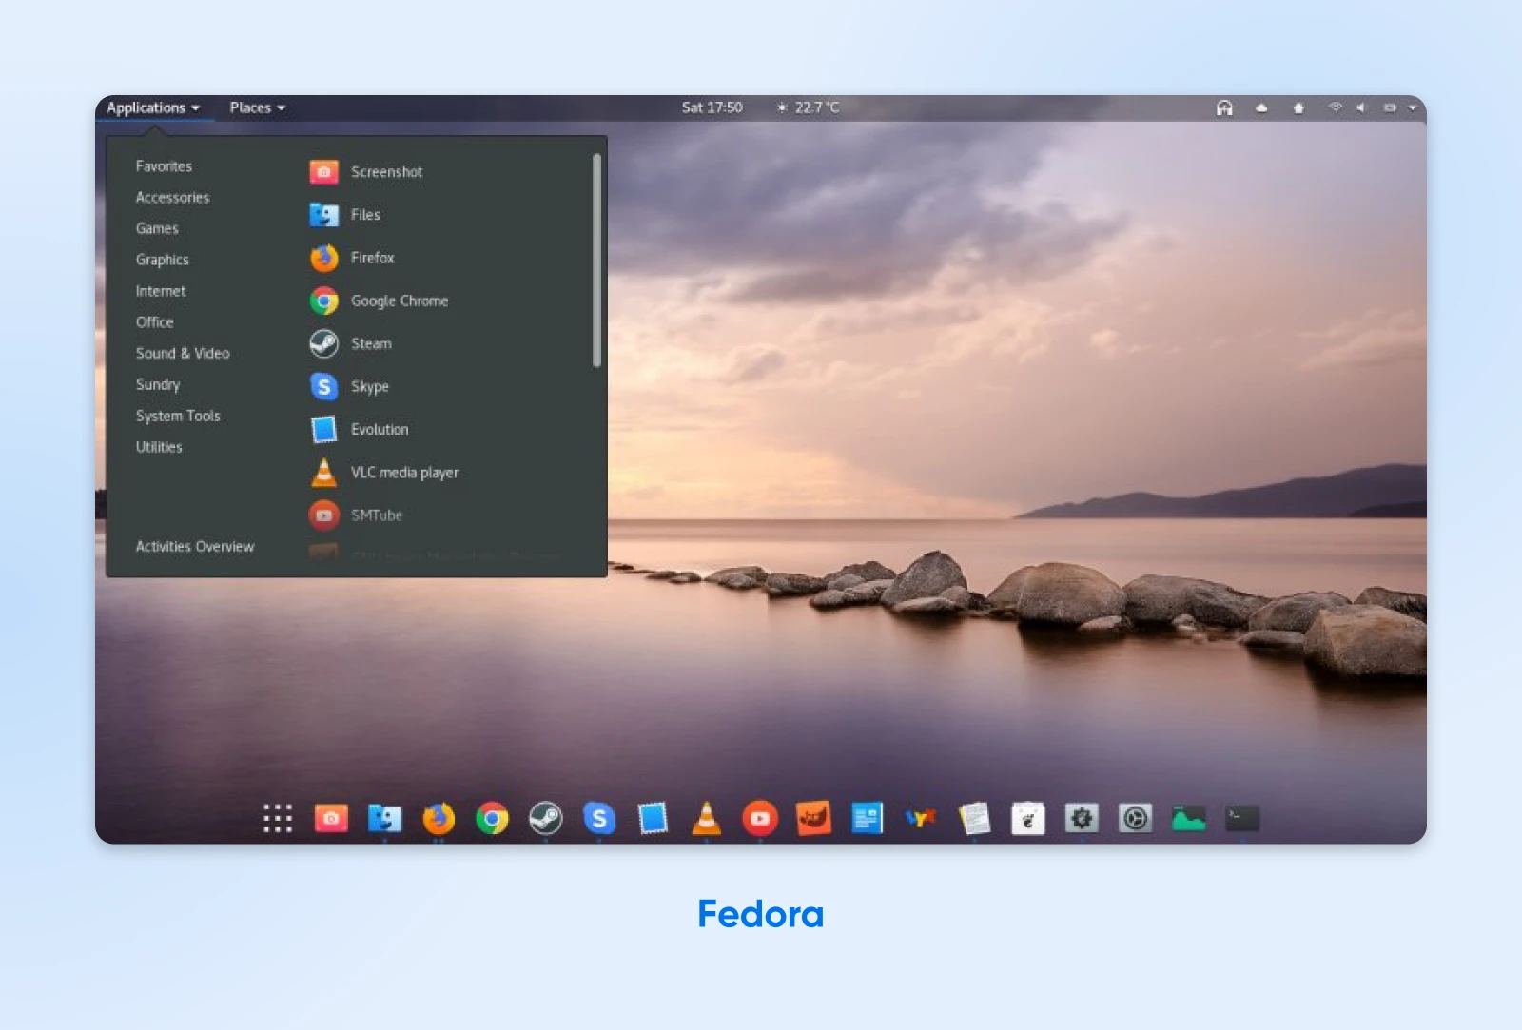Click the Steam icon in the dock
This screenshot has width=1522, height=1030.
click(545, 818)
